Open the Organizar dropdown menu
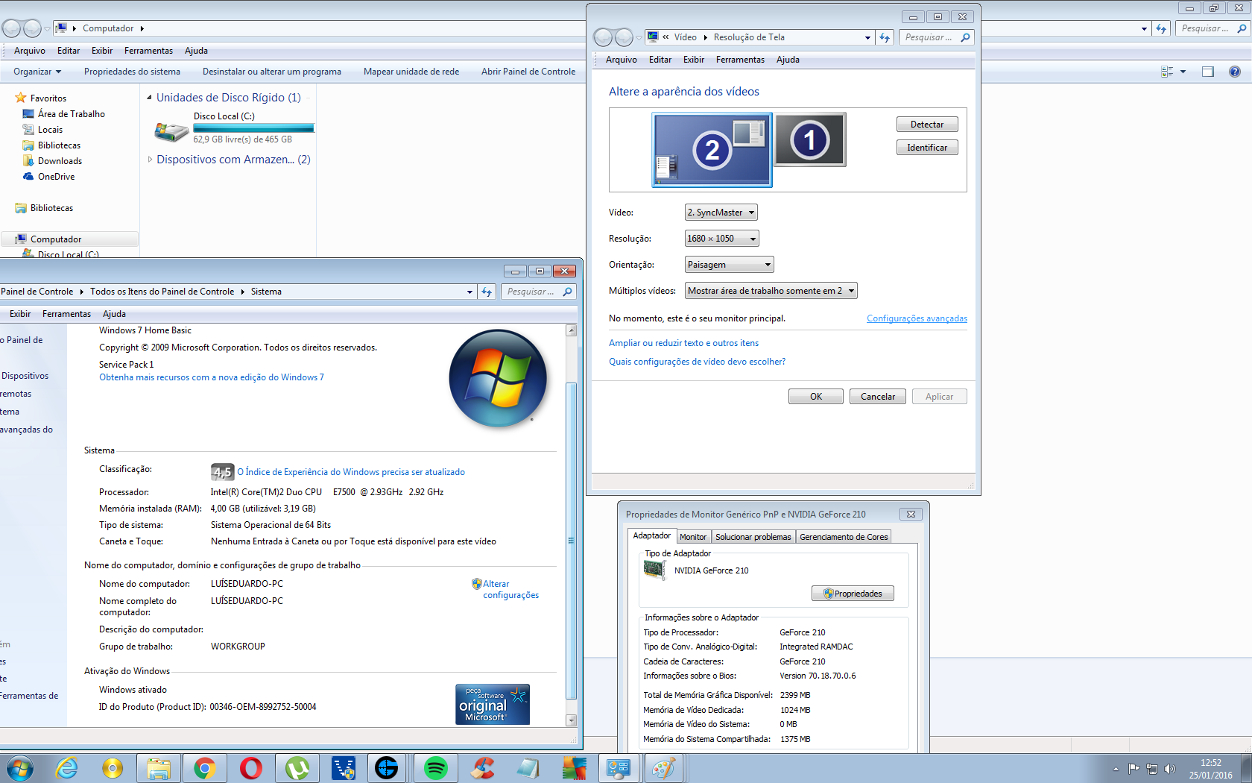 click(37, 72)
